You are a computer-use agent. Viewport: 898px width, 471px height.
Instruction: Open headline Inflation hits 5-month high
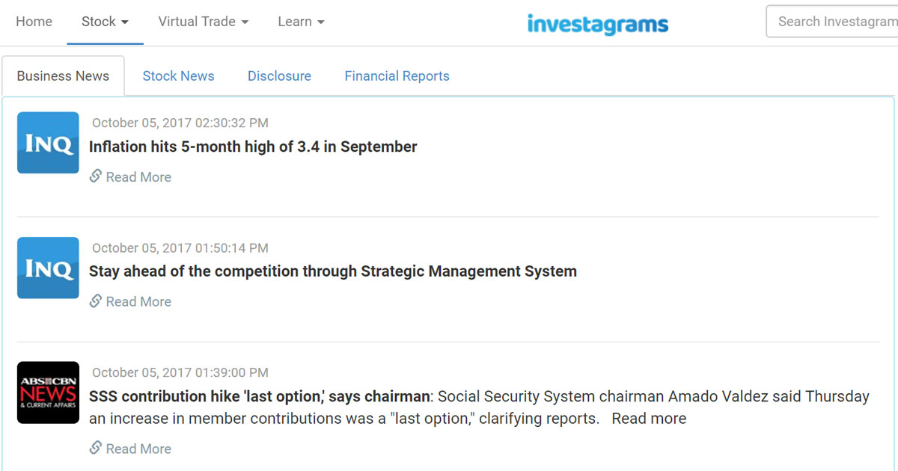click(253, 147)
